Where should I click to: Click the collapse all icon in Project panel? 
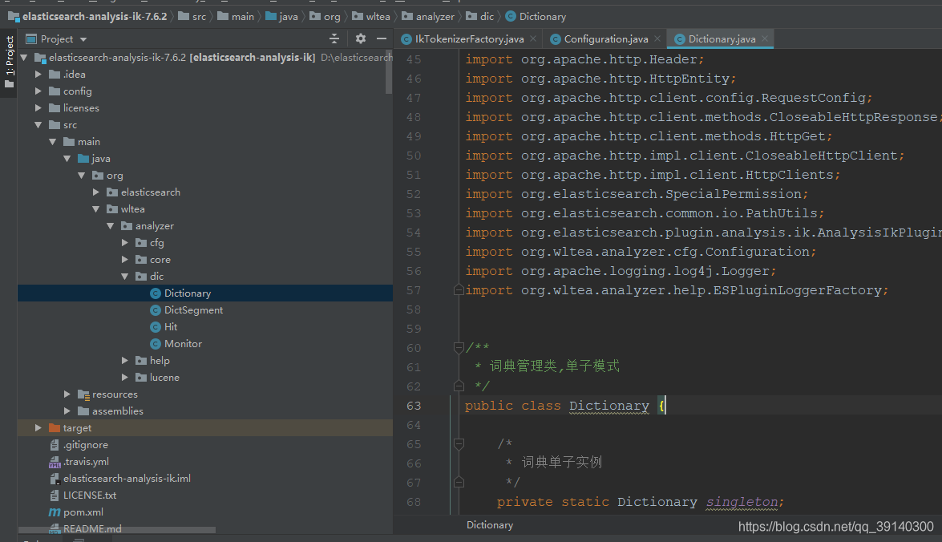[334, 38]
